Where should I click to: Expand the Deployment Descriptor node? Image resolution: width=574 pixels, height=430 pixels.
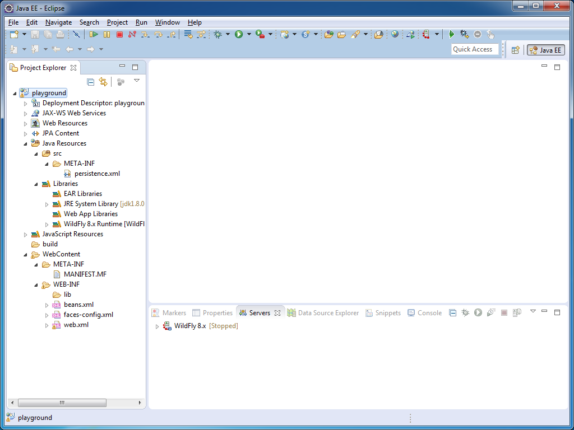pos(25,104)
